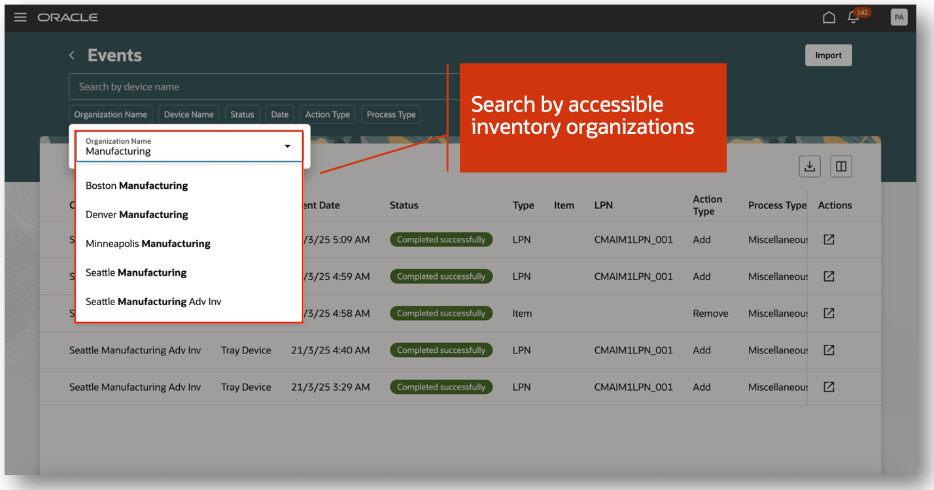Go back using the arrow beside Events
Image resolution: width=934 pixels, height=490 pixels.
(72, 56)
